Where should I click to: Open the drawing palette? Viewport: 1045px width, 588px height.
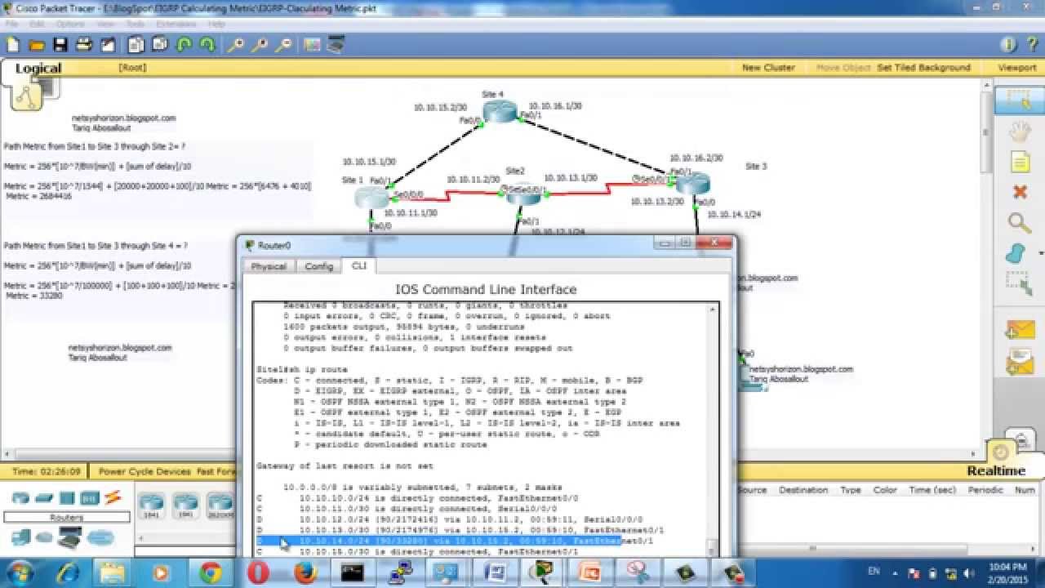click(x=311, y=45)
